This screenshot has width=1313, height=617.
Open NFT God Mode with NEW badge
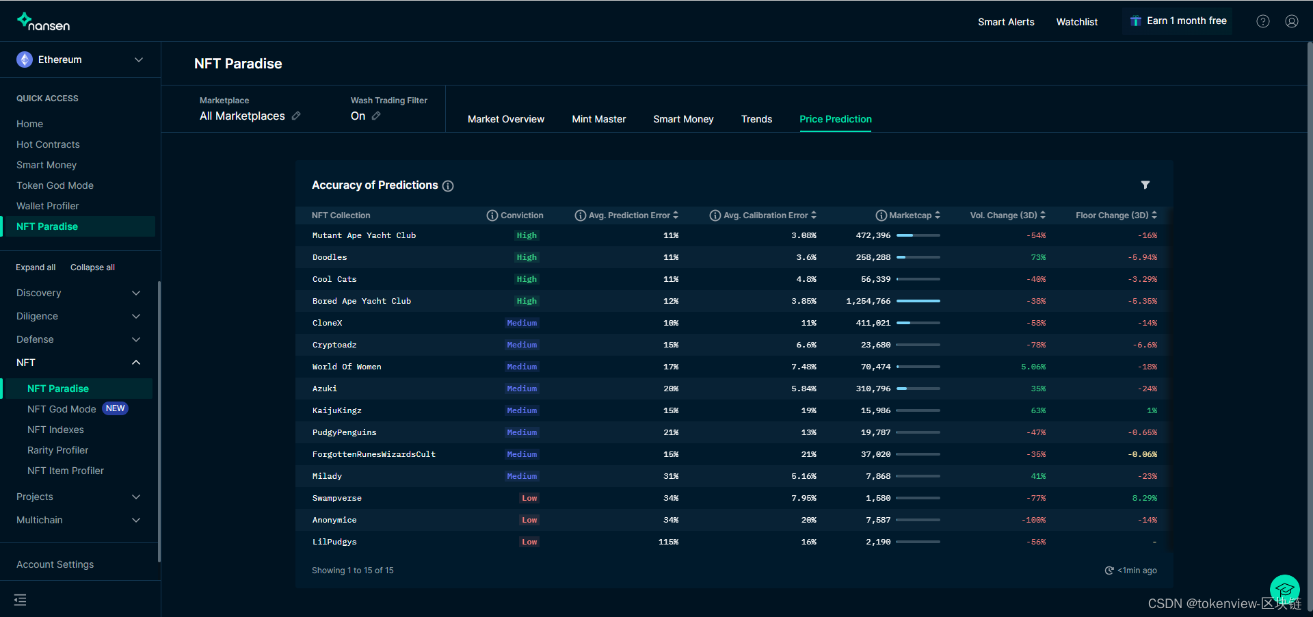tap(77, 409)
